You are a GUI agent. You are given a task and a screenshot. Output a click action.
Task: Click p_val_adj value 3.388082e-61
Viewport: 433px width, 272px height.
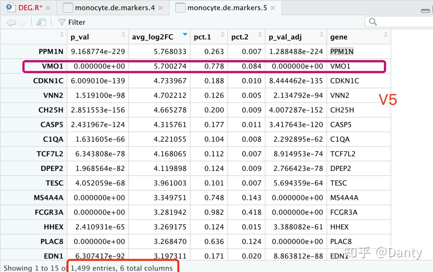click(298, 227)
